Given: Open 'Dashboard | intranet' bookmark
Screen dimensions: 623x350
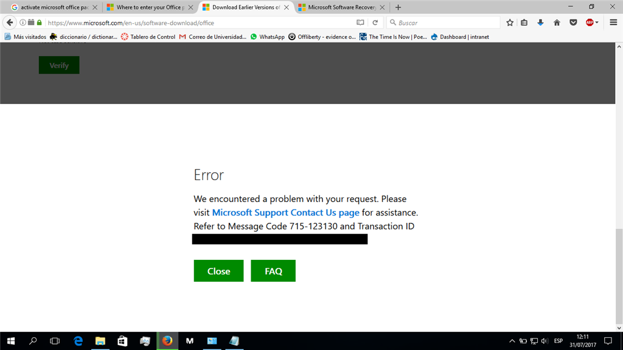Looking at the screenshot, I should coord(460,37).
